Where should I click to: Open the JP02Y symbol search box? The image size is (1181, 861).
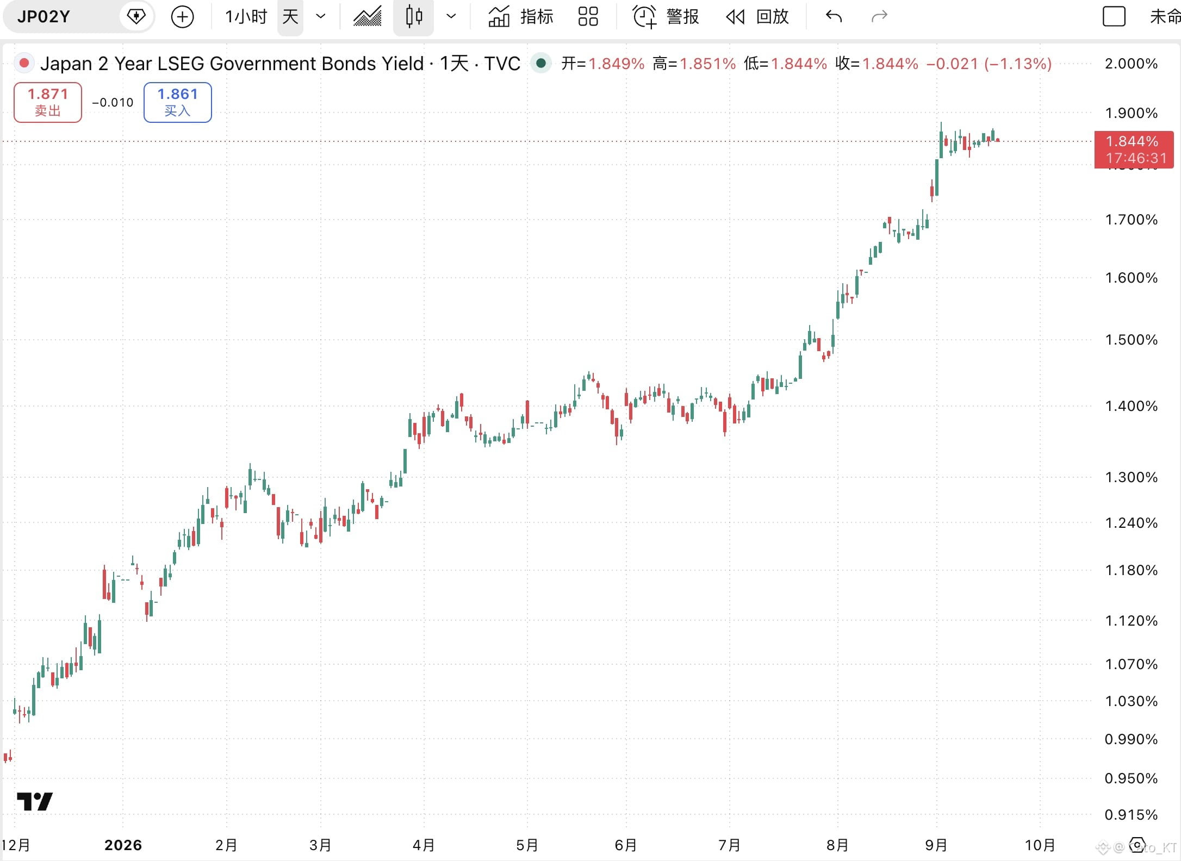63,17
